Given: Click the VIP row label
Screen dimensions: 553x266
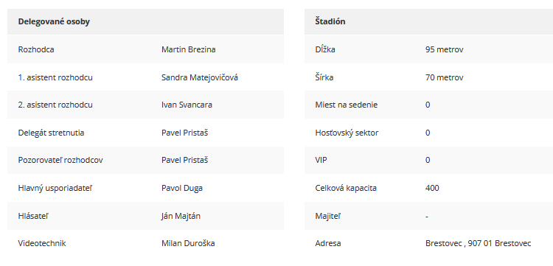Looking at the screenshot, I should click(321, 161).
